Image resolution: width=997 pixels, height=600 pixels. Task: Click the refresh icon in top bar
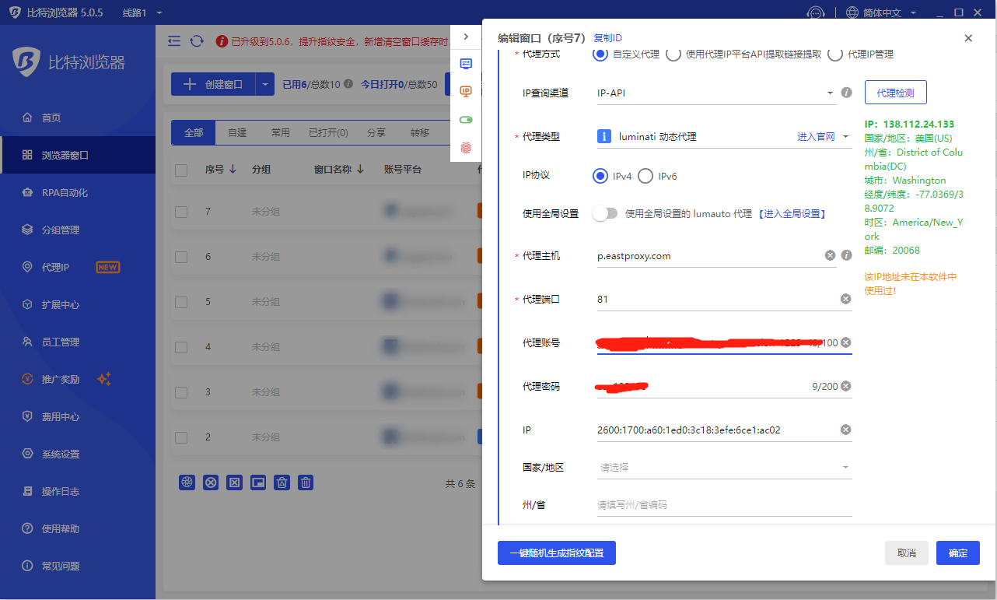[197, 40]
